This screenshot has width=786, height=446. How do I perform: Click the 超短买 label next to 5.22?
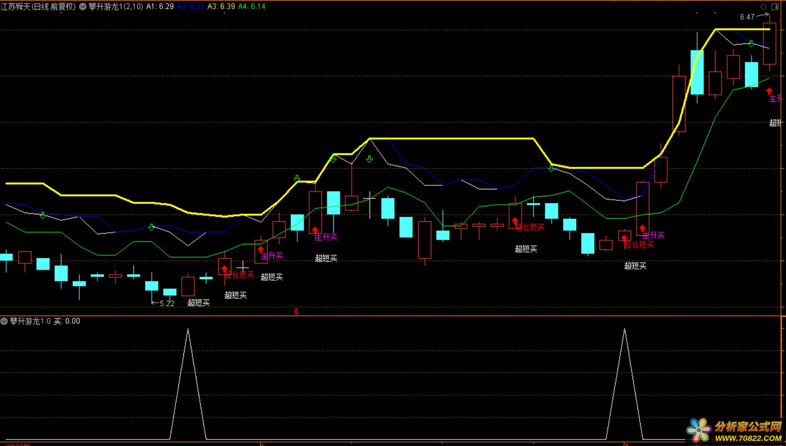pyautogui.click(x=198, y=302)
